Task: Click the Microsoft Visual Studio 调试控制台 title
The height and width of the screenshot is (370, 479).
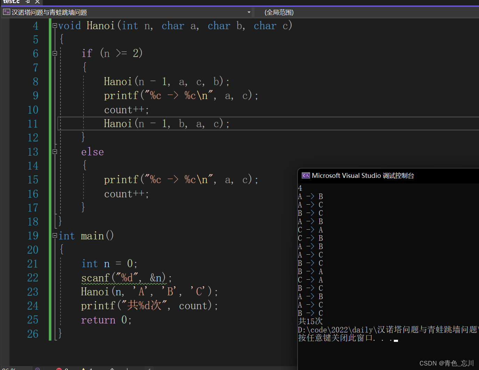Action: click(x=363, y=176)
